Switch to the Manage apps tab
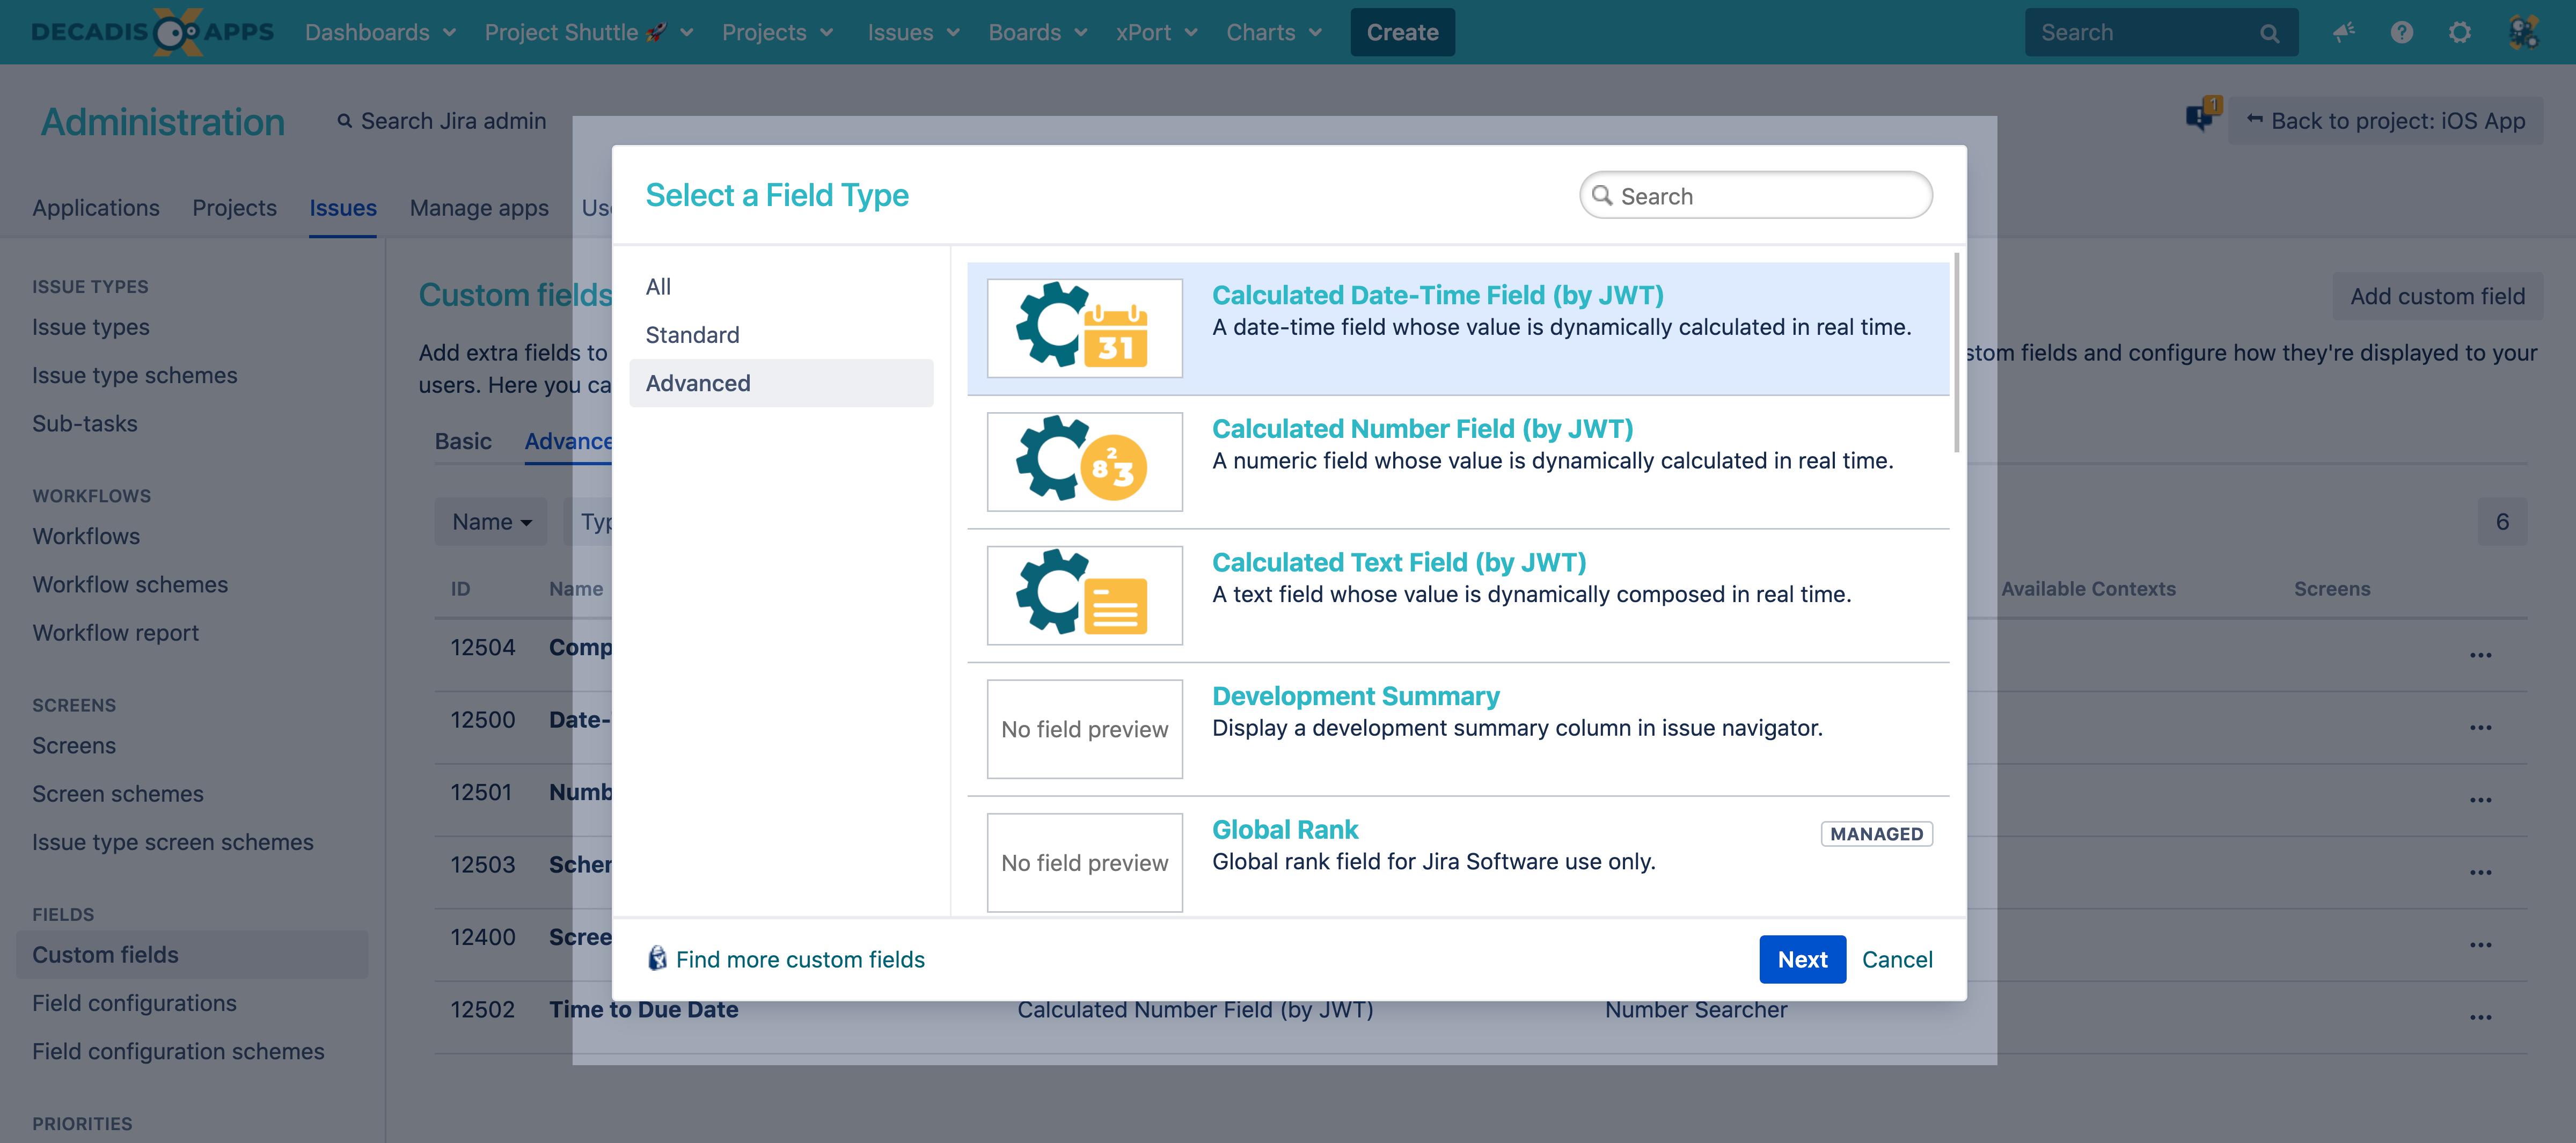This screenshot has height=1143, width=2576. tap(479, 208)
